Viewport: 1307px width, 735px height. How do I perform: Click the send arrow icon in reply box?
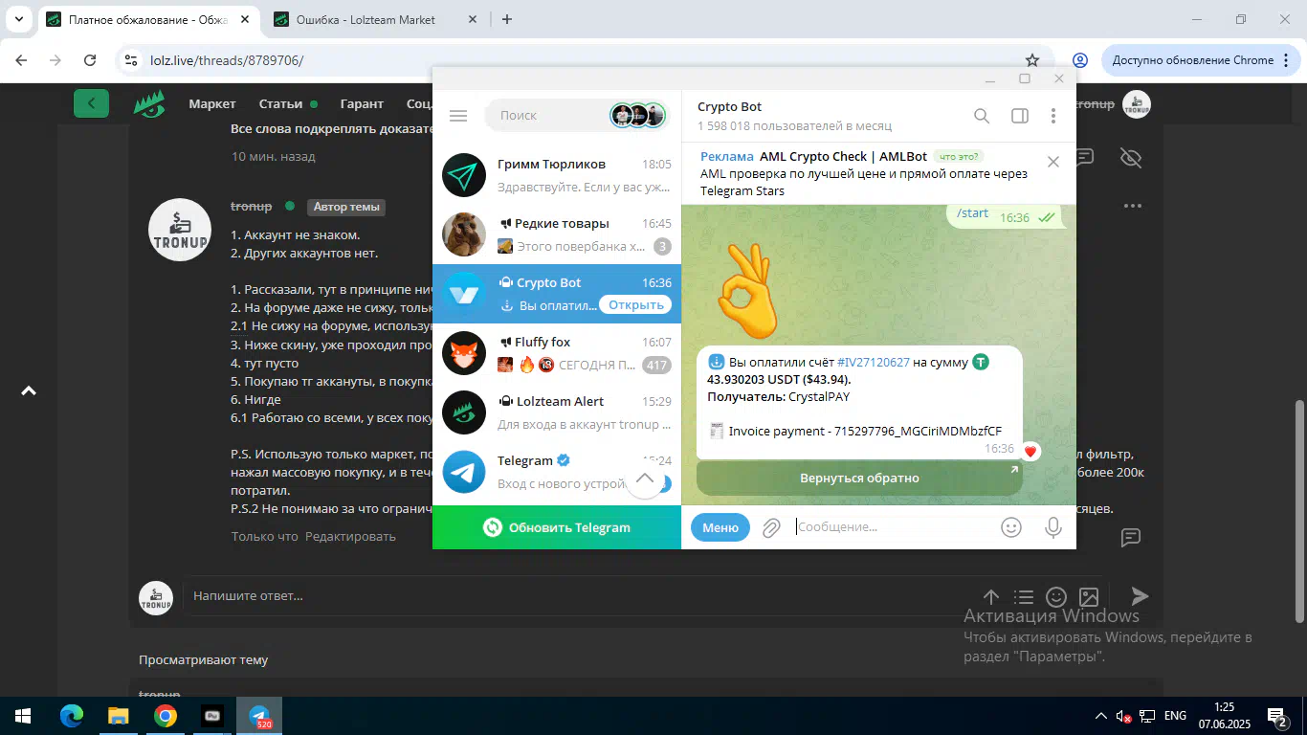tap(1140, 596)
